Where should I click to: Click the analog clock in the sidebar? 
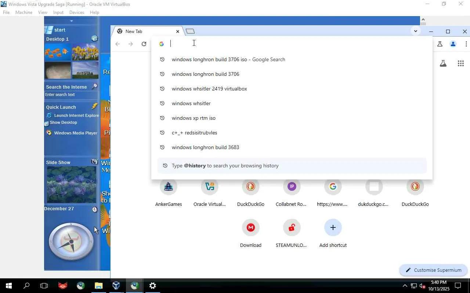click(71, 242)
